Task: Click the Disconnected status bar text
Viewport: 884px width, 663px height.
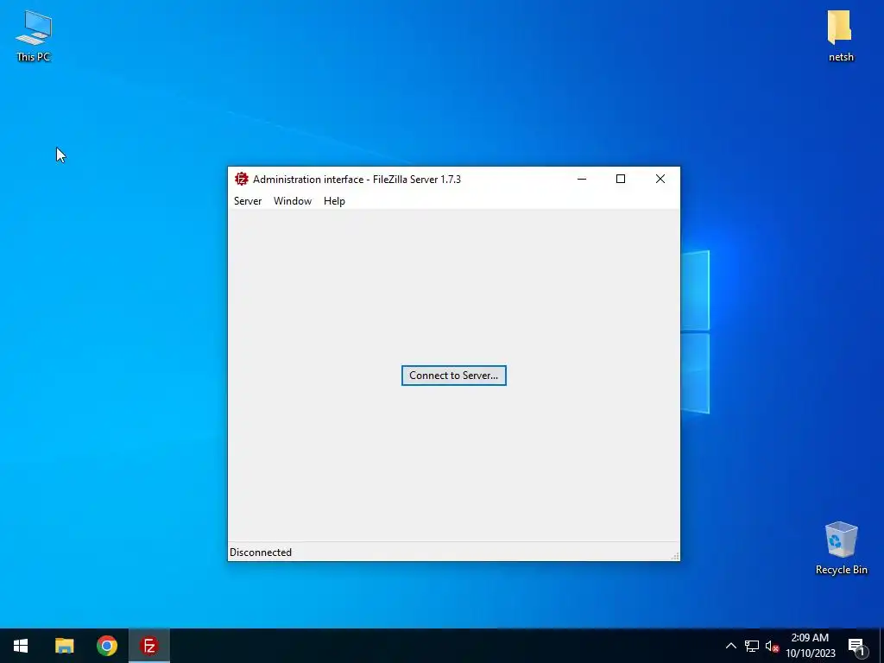Action: click(x=261, y=552)
